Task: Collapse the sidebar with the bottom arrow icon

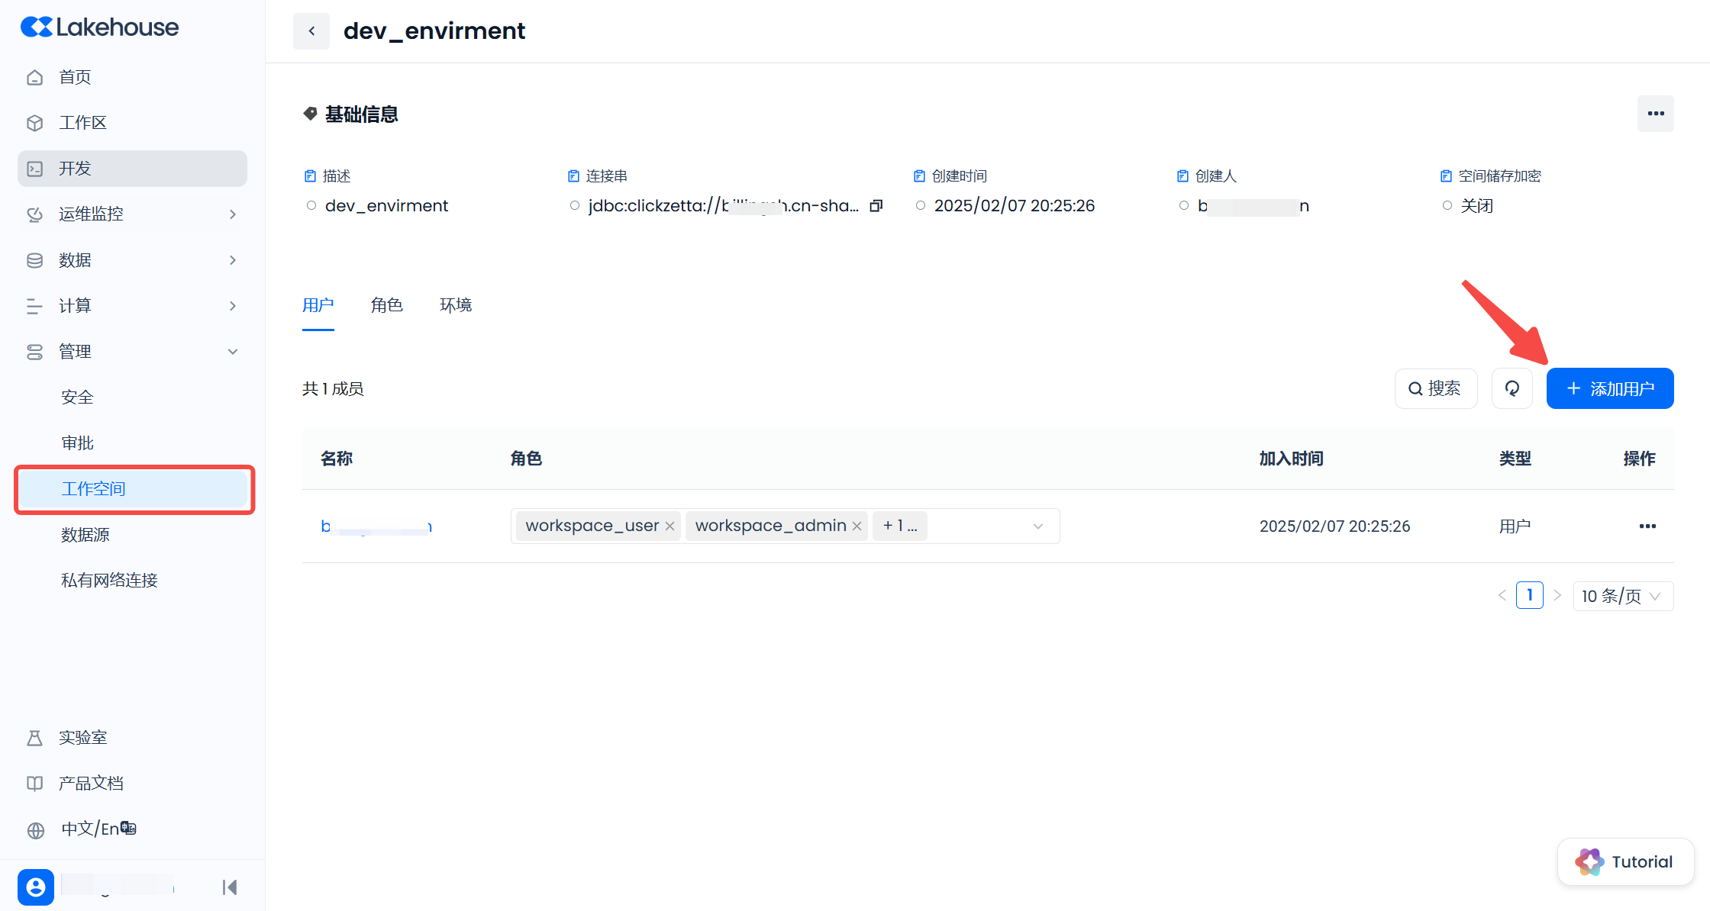Action: [230, 887]
